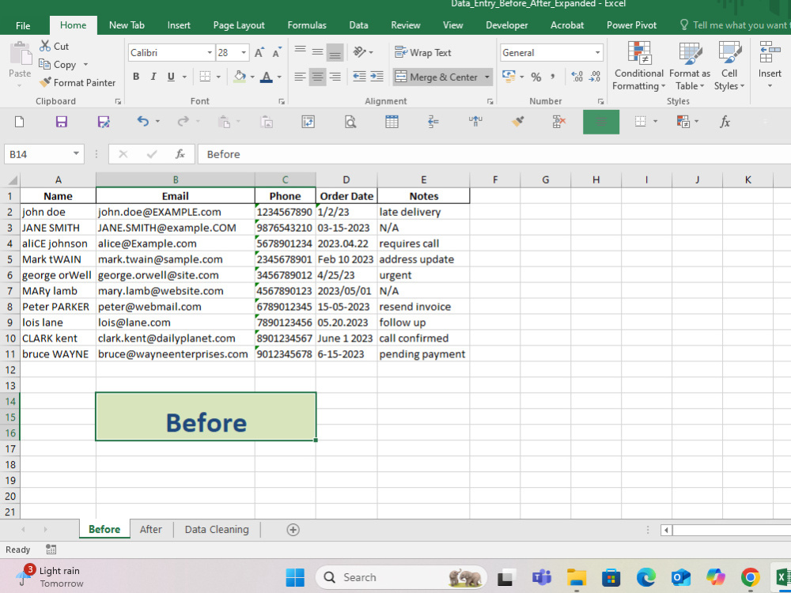
Task: Toggle Bold formatting
Action: pos(136,77)
